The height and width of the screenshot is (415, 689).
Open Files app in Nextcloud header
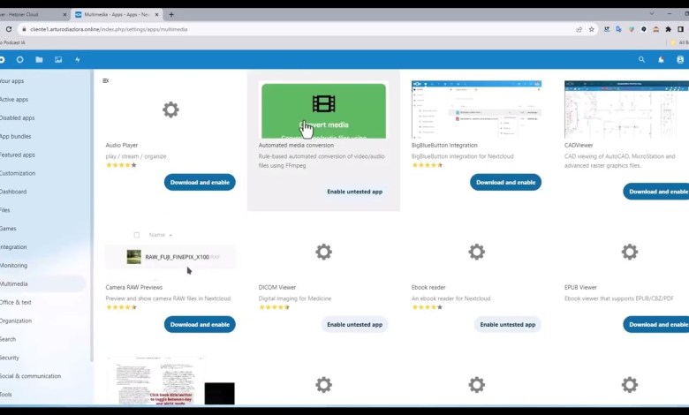click(x=39, y=59)
